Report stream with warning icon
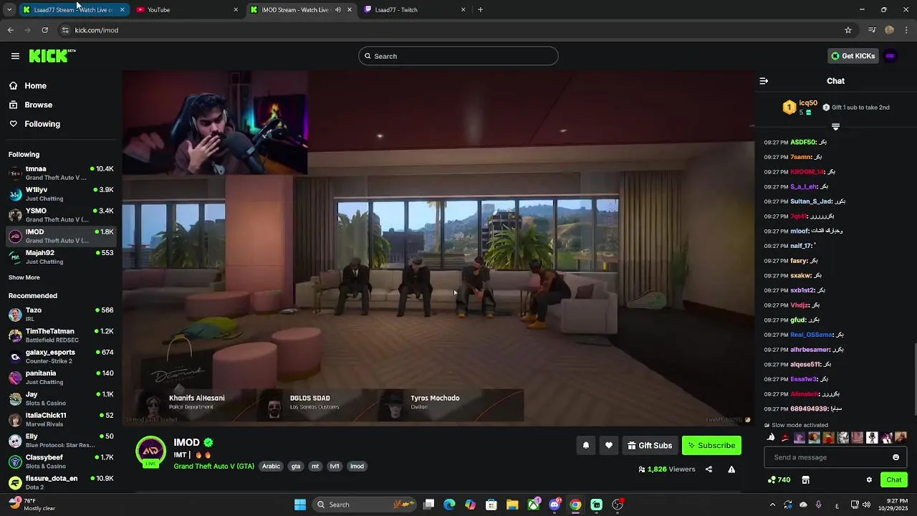This screenshot has width=917, height=516. click(731, 469)
